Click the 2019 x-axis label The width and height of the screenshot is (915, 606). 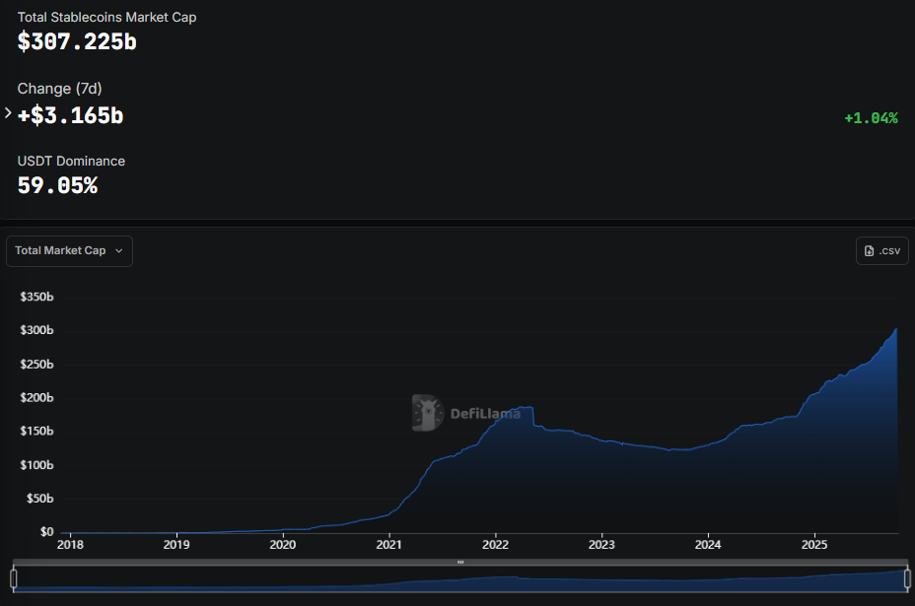point(176,545)
